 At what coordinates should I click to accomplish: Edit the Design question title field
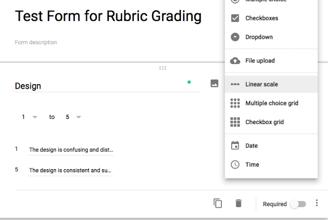[108, 86]
